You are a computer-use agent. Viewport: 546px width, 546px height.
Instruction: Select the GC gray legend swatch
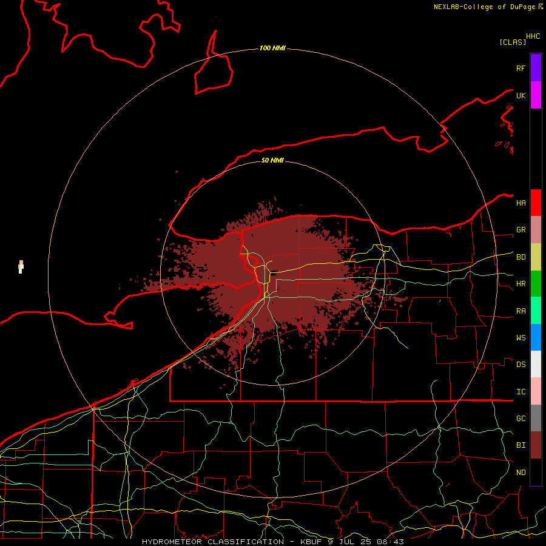[x=536, y=418]
